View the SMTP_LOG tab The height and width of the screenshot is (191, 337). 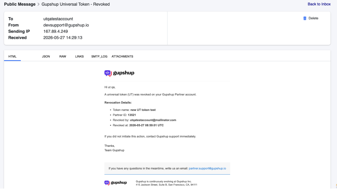point(99,56)
